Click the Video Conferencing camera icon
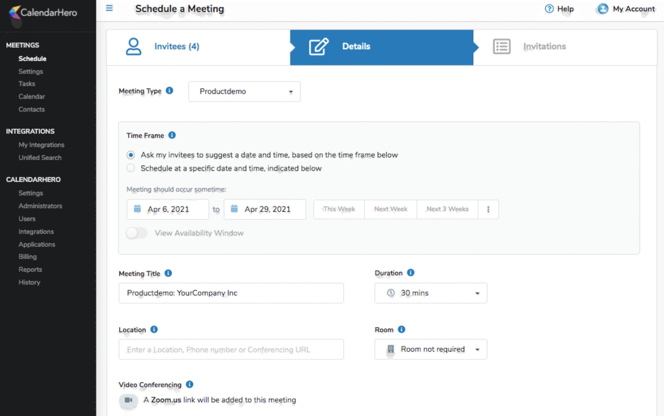 coord(128,400)
